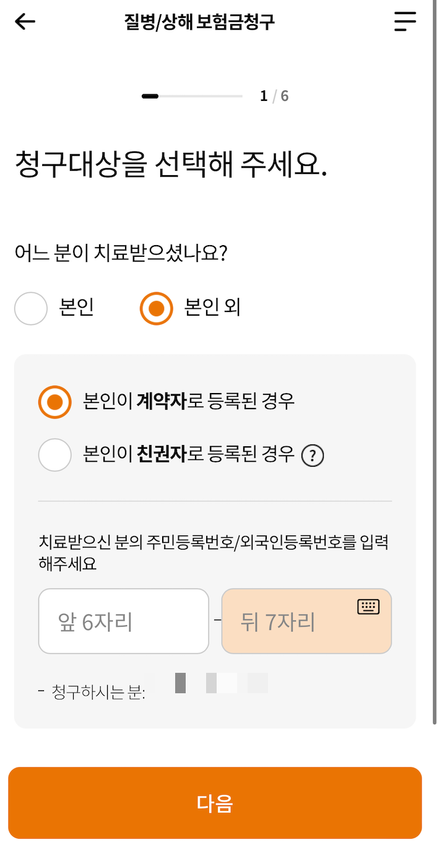Tap the question mark help icon beside 친권자
This screenshot has height=848, width=437.
point(313,456)
